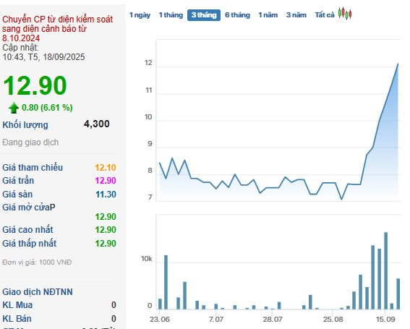Select the 3 tháng time range
Image resolution: width=410 pixels, height=329 pixels.
tap(204, 15)
